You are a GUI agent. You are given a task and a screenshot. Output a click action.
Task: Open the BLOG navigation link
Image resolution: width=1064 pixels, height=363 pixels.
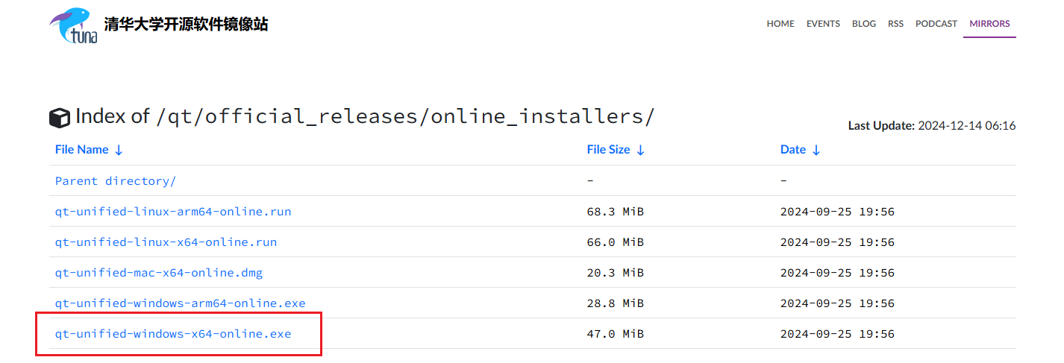(864, 24)
